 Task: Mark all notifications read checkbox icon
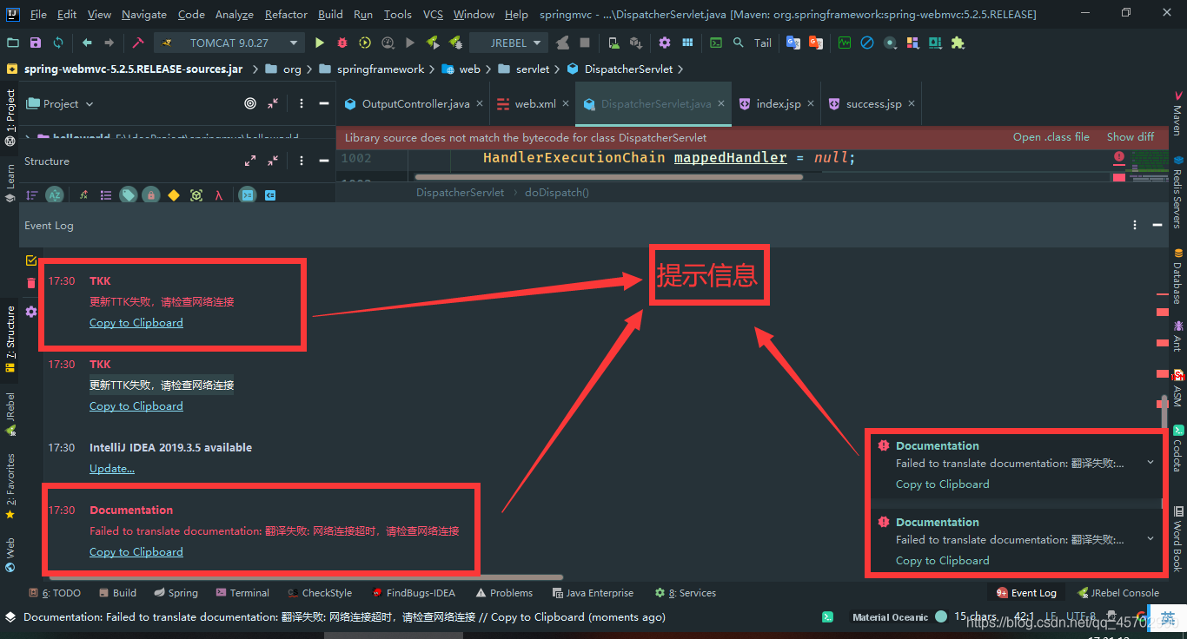(31, 260)
